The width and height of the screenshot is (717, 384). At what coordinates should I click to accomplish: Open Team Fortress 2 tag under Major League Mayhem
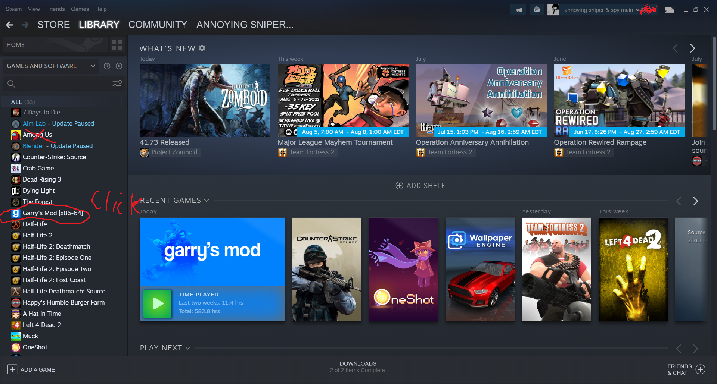point(308,152)
